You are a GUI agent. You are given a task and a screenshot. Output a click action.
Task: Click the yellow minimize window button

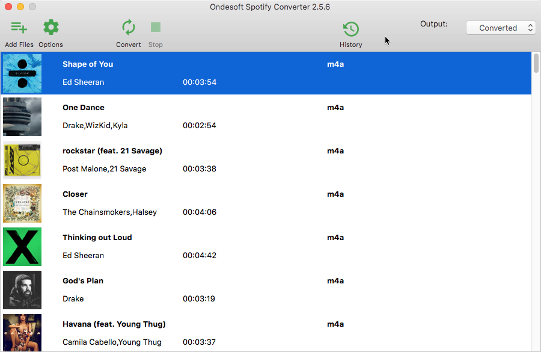click(20, 7)
